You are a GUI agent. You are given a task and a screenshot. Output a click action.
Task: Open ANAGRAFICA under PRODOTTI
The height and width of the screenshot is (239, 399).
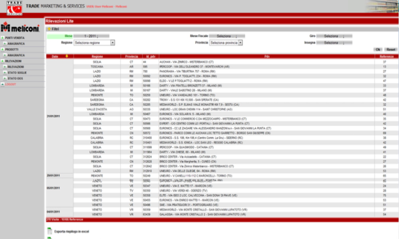16,55
